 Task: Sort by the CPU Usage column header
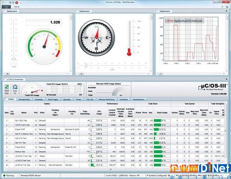pyautogui.click(x=99, y=112)
